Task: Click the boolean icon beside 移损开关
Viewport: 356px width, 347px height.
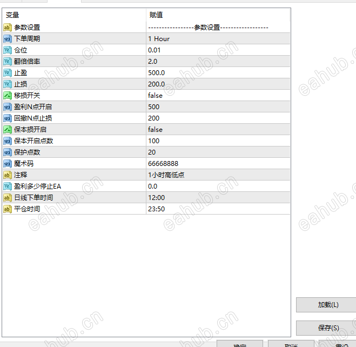Action: 7,96
